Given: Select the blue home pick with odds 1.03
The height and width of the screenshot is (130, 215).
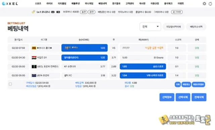Looking at the screenshot, I should pyautogui.click(x=84, y=48).
